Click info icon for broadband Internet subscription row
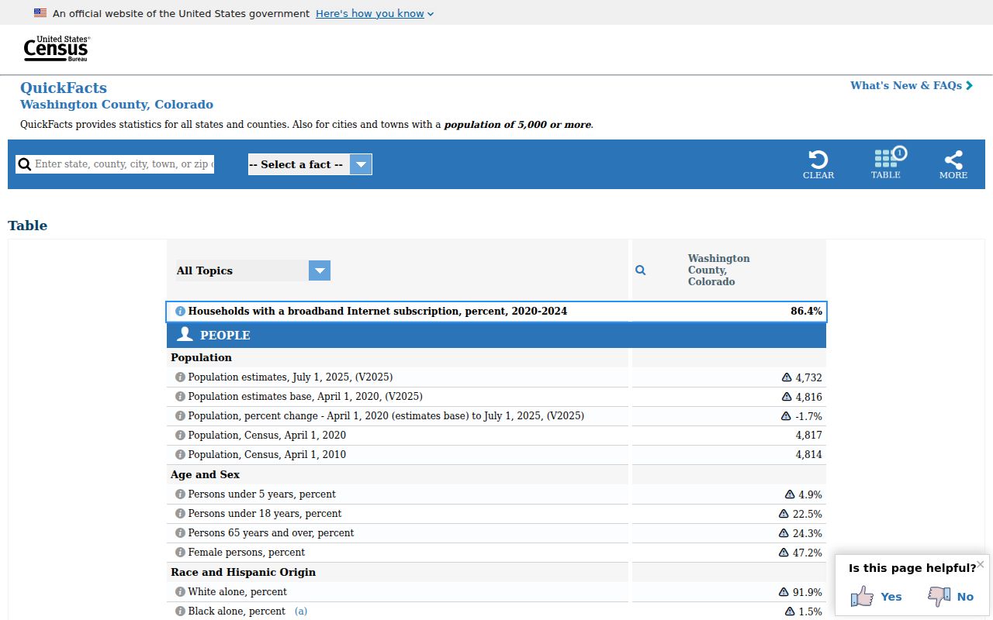 pyautogui.click(x=180, y=312)
